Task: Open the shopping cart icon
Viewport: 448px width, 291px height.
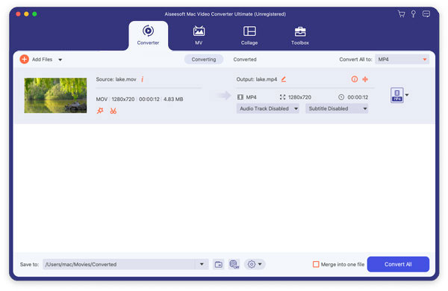Action: pos(402,14)
